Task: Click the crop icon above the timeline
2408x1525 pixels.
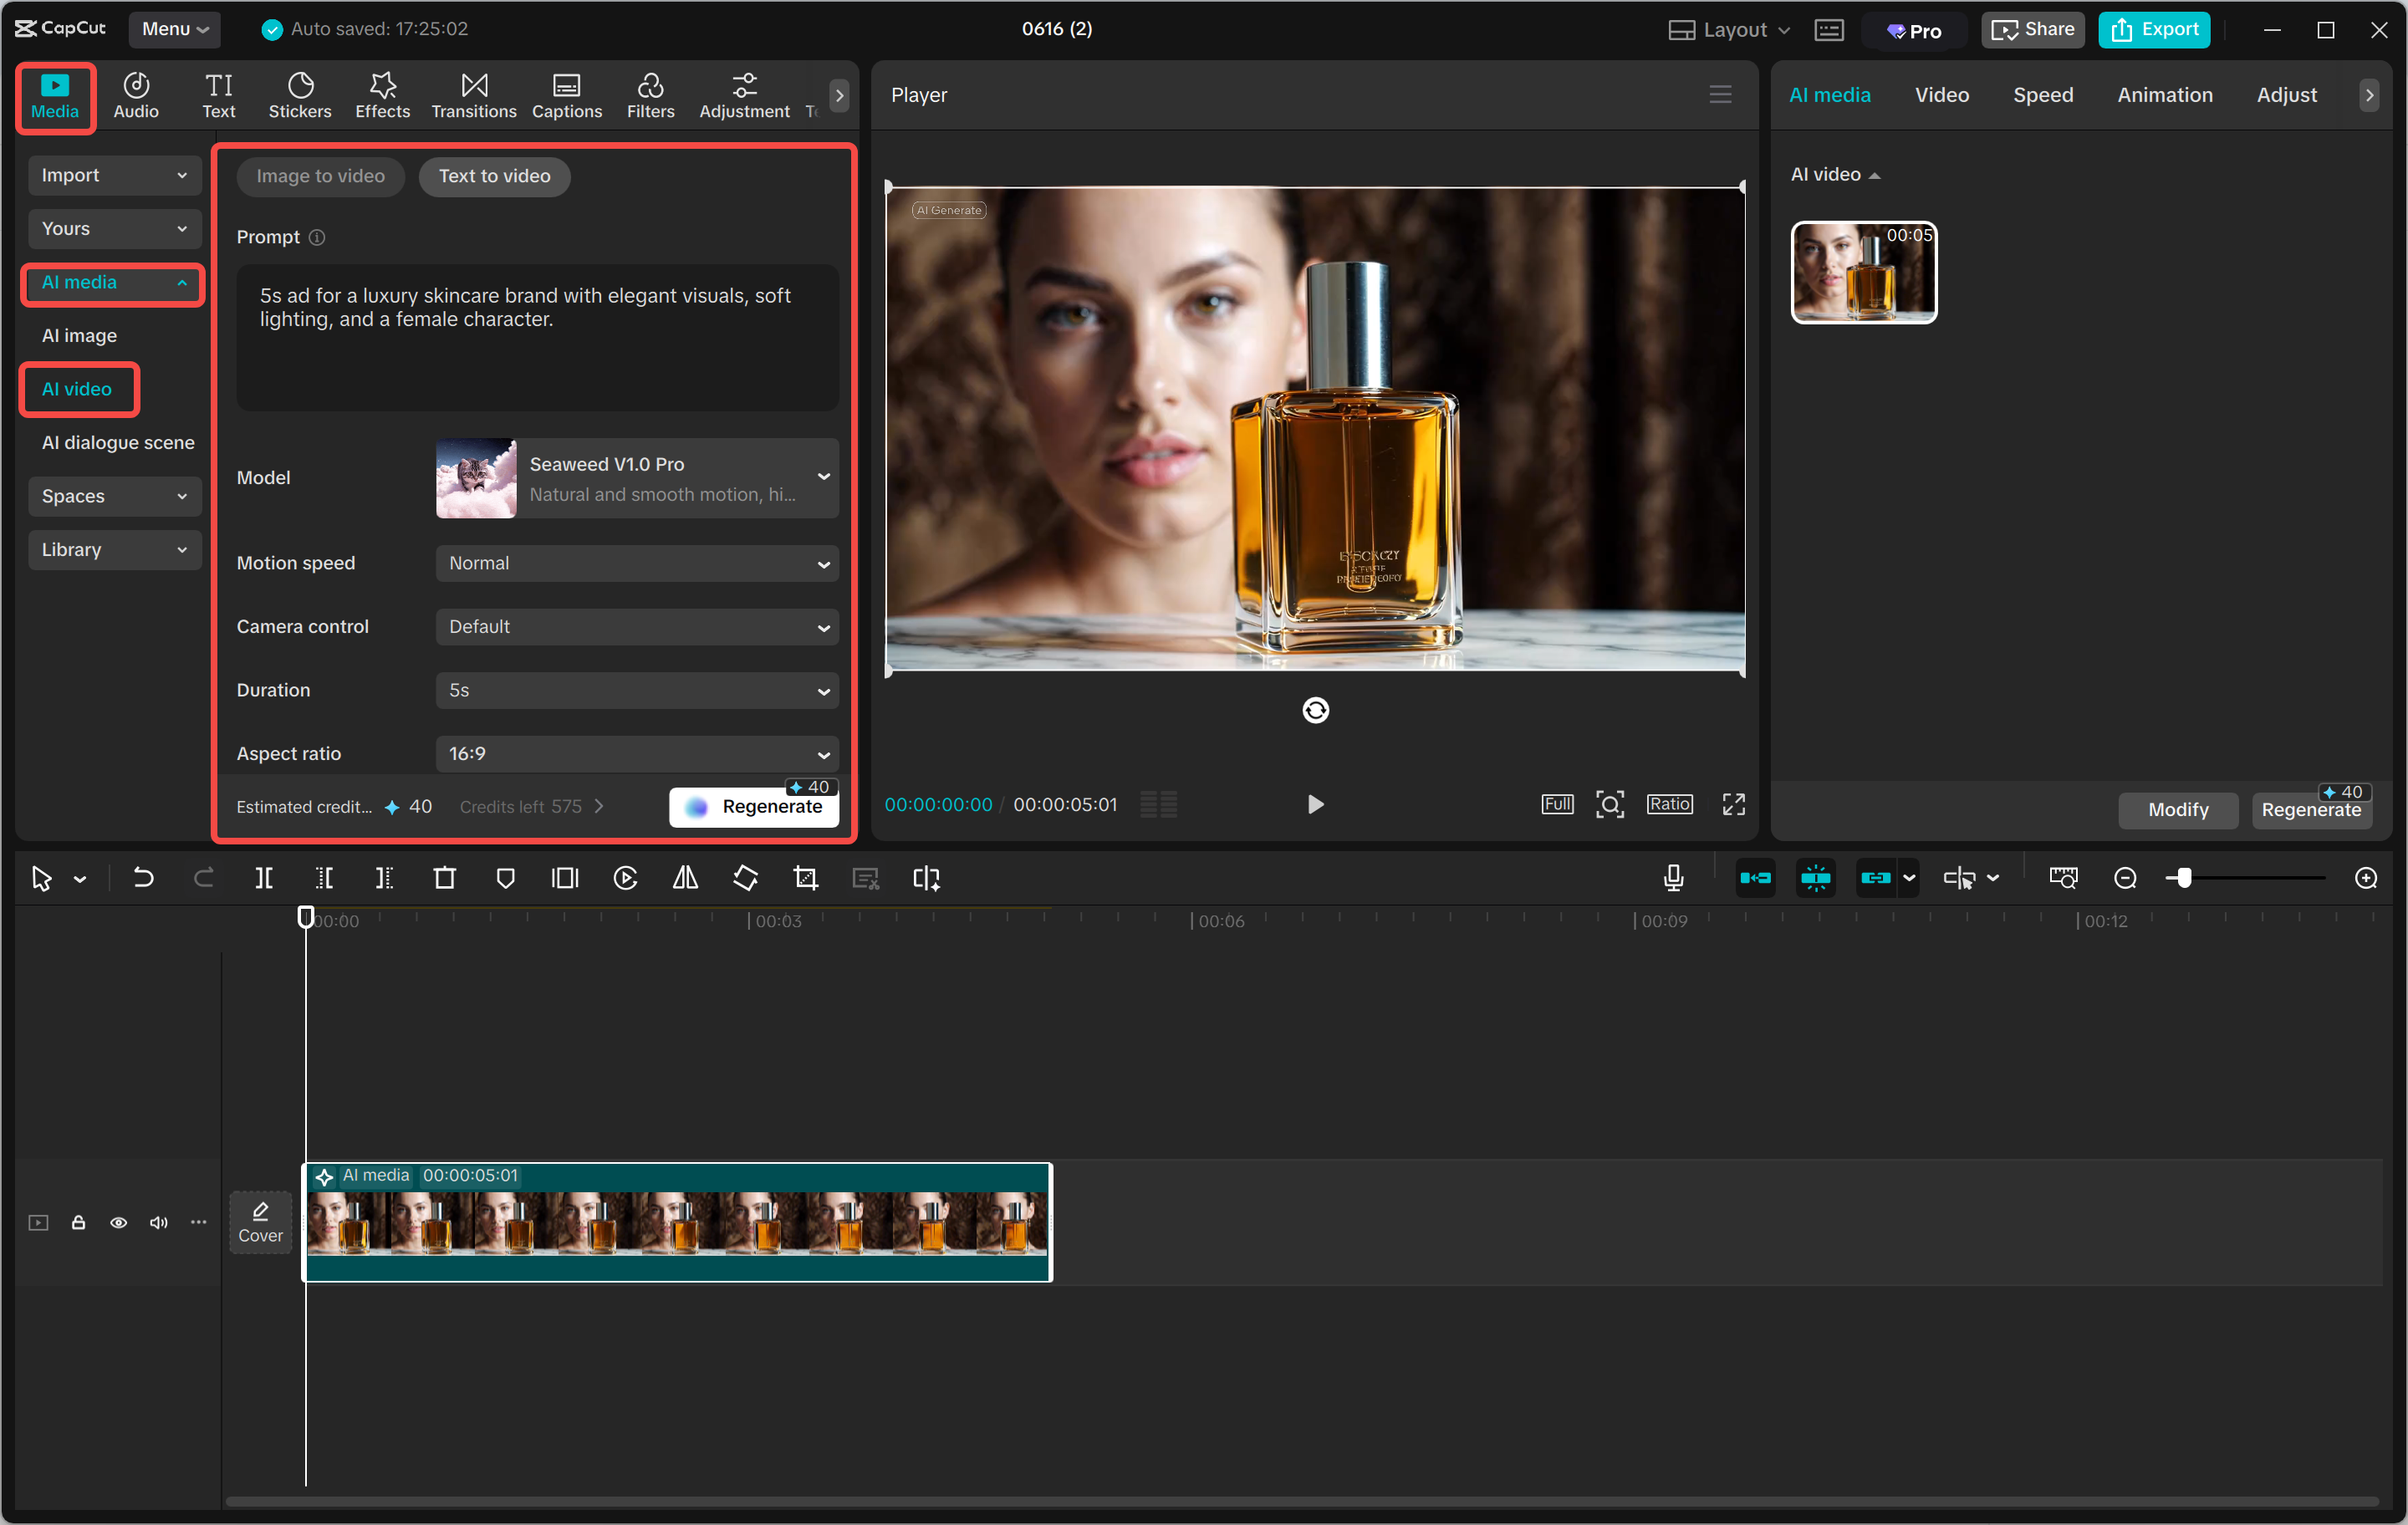Action: (805, 878)
